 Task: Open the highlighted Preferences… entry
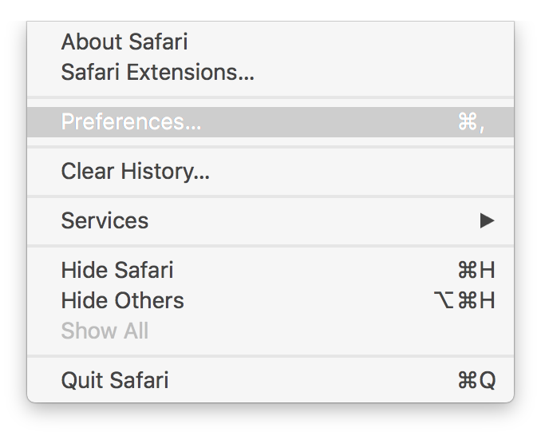[x=131, y=122]
